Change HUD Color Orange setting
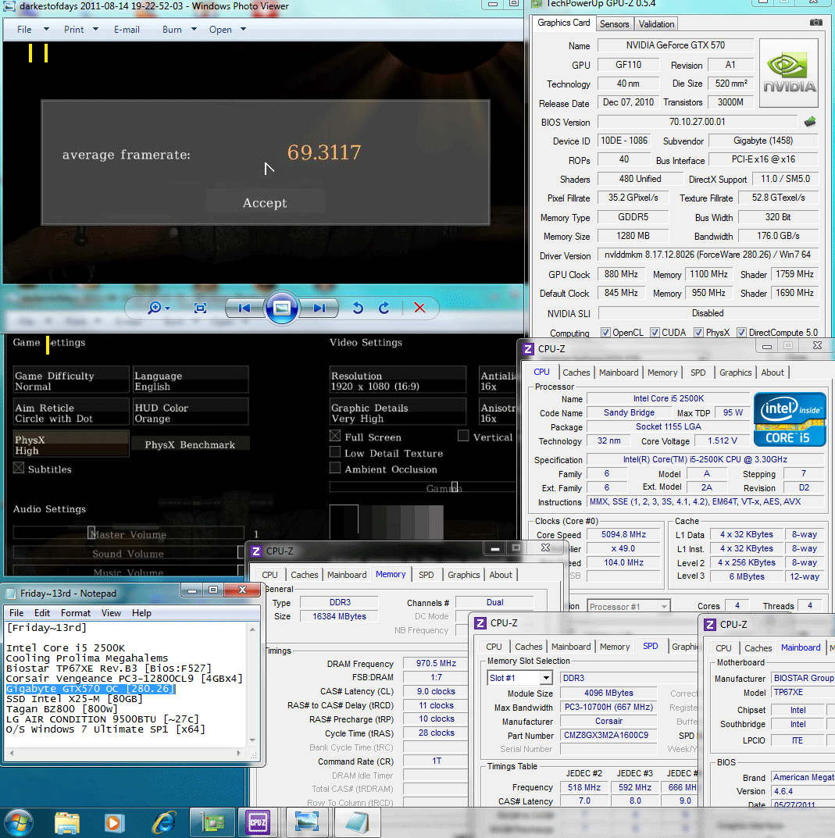Viewport: 835px width, 838px height. click(x=191, y=412)
